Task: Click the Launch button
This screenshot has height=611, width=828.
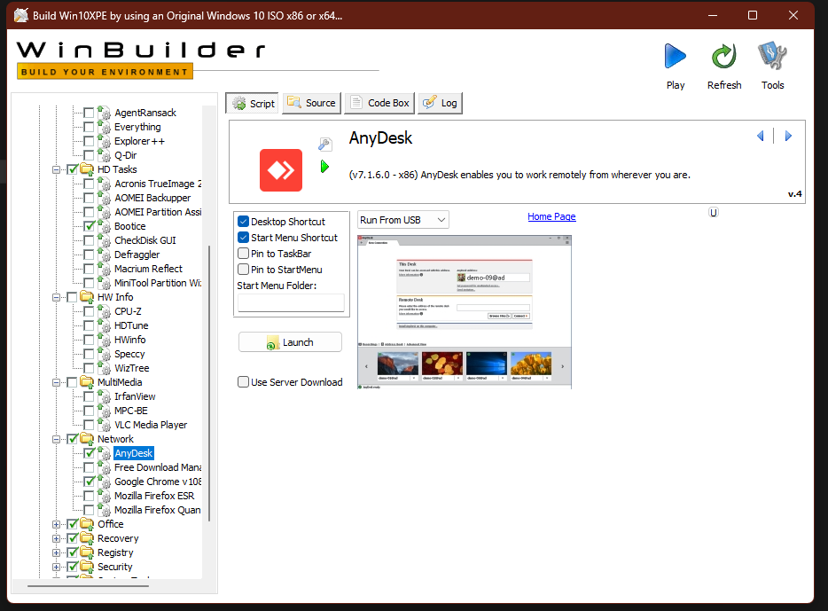Action: [x=290, y=342]
